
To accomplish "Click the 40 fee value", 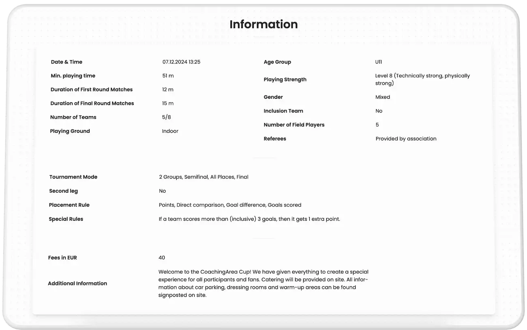I will coord(162,258).
